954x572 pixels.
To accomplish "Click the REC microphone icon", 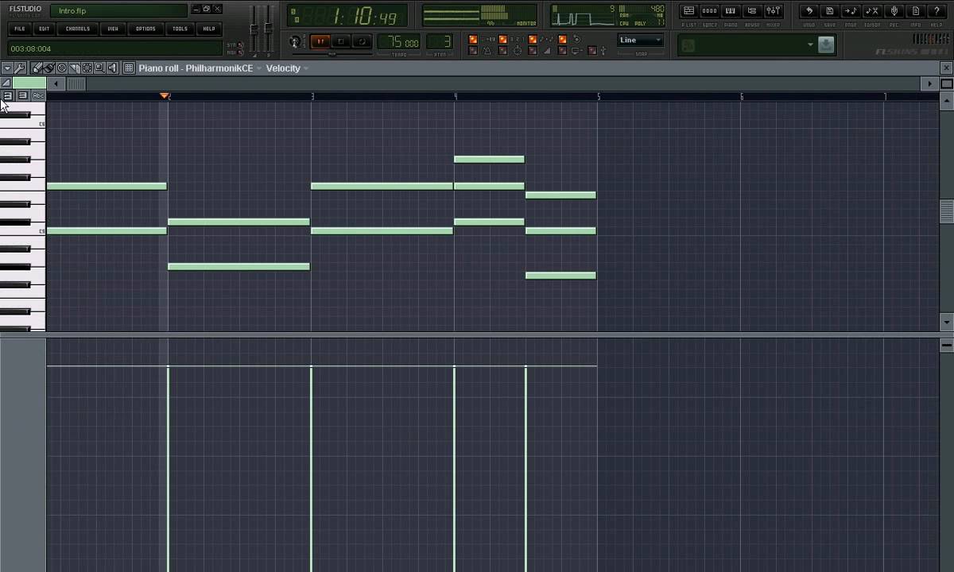I will (894, 11).
